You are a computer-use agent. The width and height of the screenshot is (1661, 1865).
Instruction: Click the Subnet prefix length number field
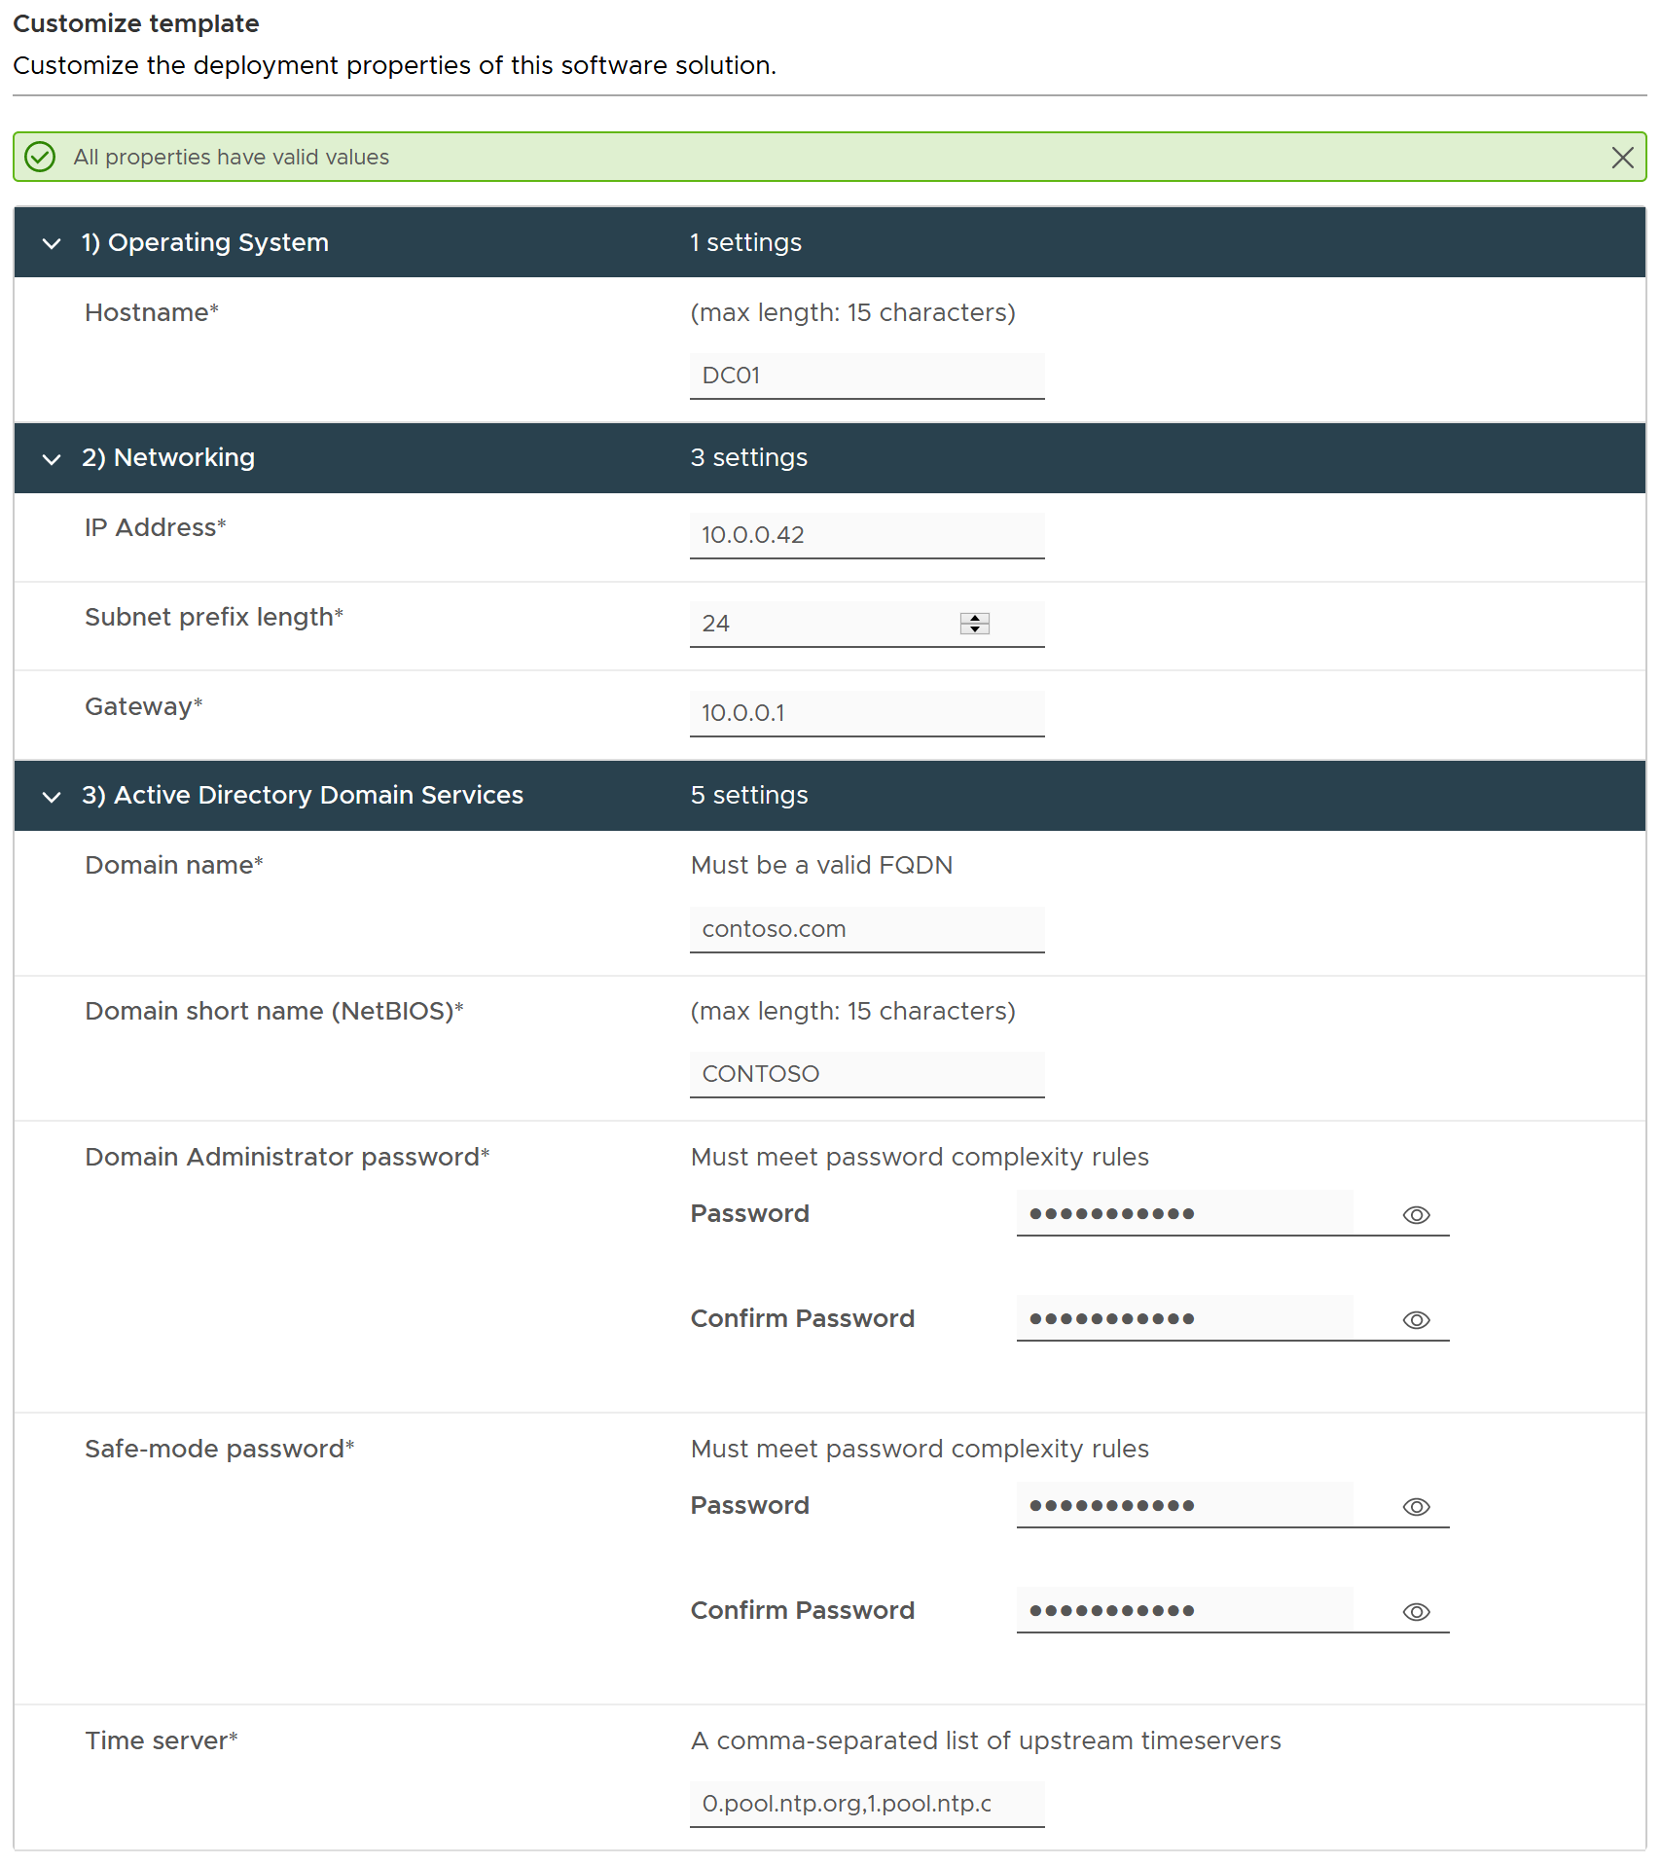[823, 624]
